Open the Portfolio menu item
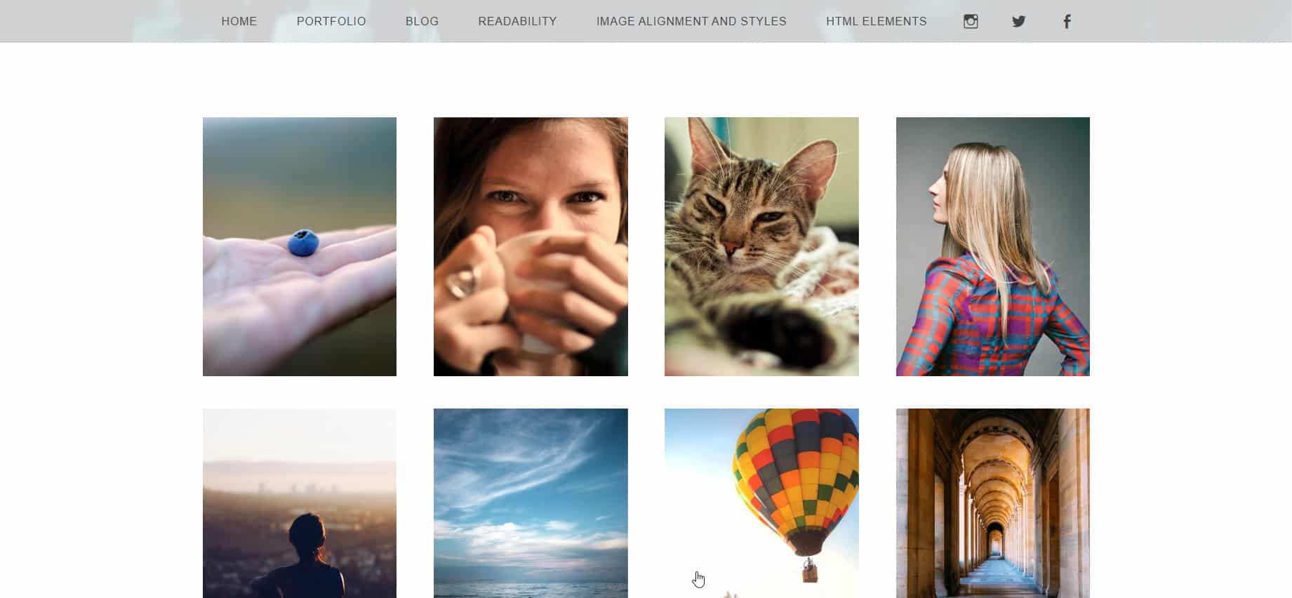The image size is (1292, 598). tap(331, 22)
